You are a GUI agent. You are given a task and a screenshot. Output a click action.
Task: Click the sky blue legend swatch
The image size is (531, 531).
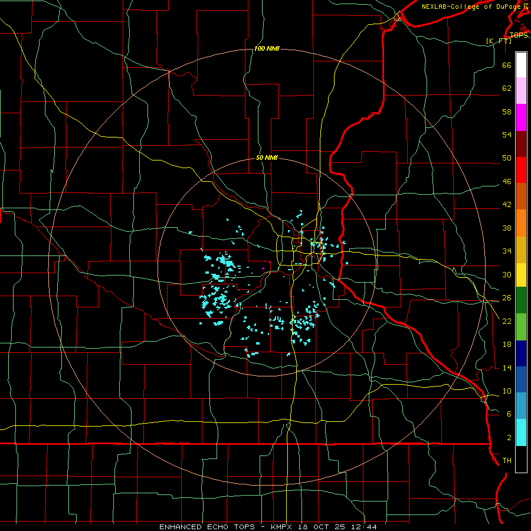click(521, 406)
